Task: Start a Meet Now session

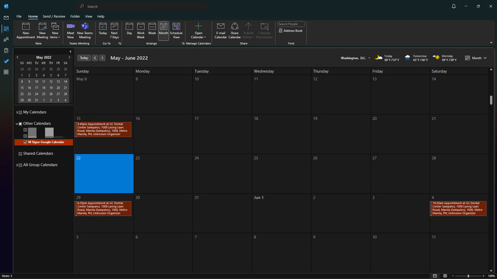Action: [70, 30]
